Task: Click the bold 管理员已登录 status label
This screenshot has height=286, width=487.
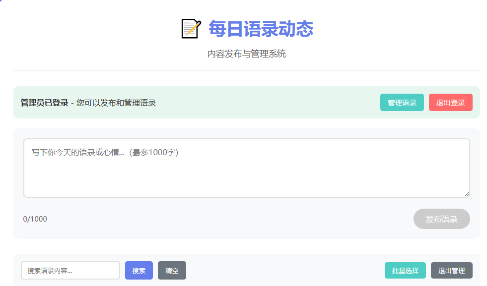Action: pyautogui.click(x=44, y=103)
